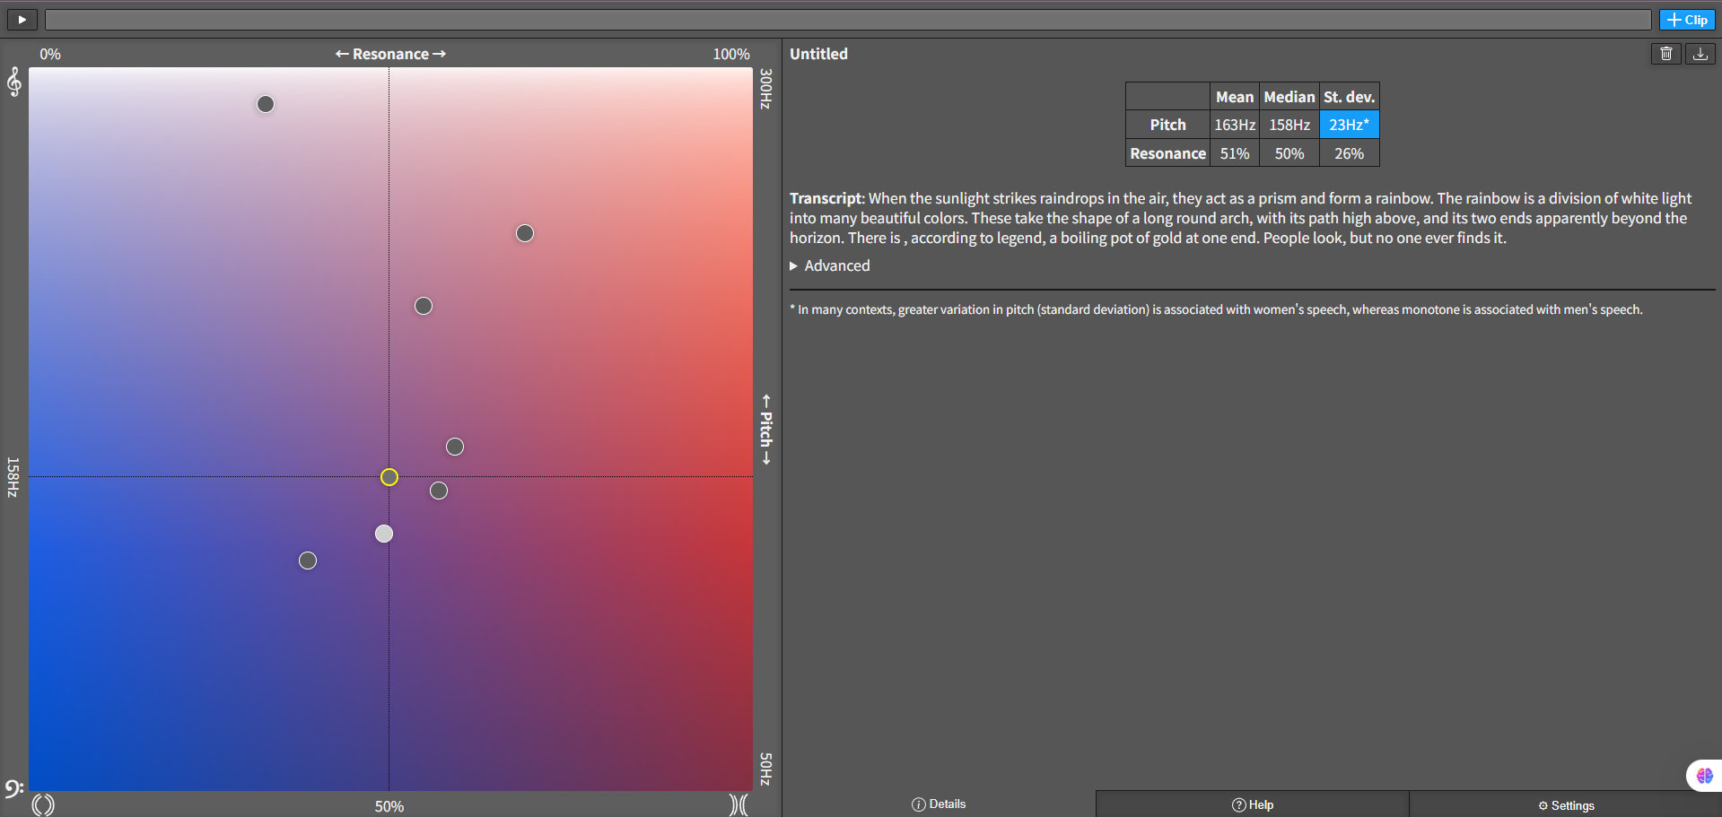Click the narrow resonance icon at bottom right
The width and height of the screenshot is (1722, 817).
pyautogui.click(x=738, y=804)
